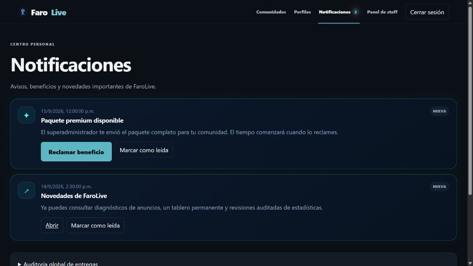Screen dimensions: 473x266
Task: Open Panel de staff
Action: coord(382,12)
